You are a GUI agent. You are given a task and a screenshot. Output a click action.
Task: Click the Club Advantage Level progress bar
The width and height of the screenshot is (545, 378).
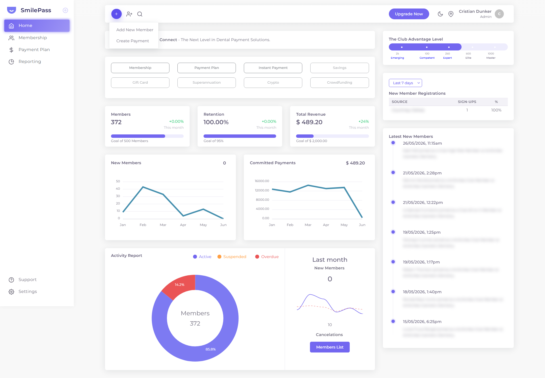pyautogui.click(x=448, y=47)
